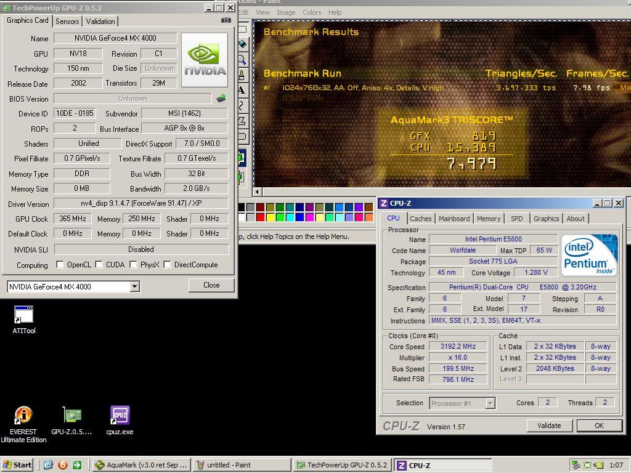Image resolution: width=631 pixels, height=473 pixels.
Task: Click the NVIDIA tray icon
Action: 598,465
